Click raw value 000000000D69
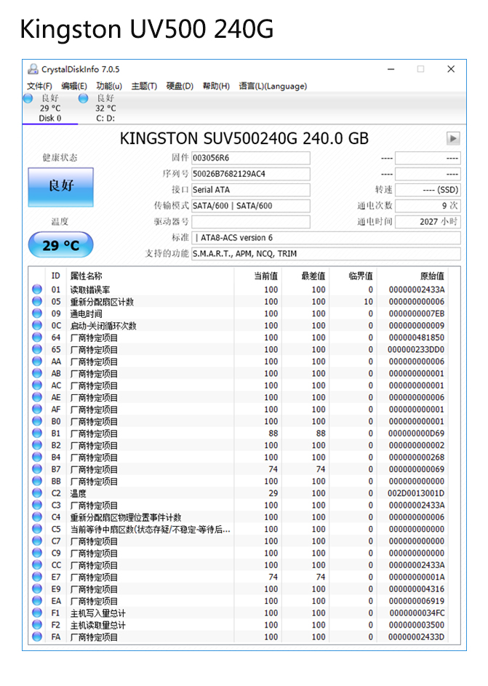488x686 pixels. click(x=416, y=433)
